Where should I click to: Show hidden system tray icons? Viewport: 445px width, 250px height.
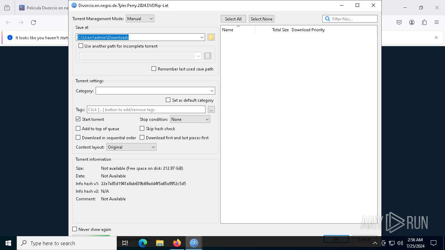(375, 243)
